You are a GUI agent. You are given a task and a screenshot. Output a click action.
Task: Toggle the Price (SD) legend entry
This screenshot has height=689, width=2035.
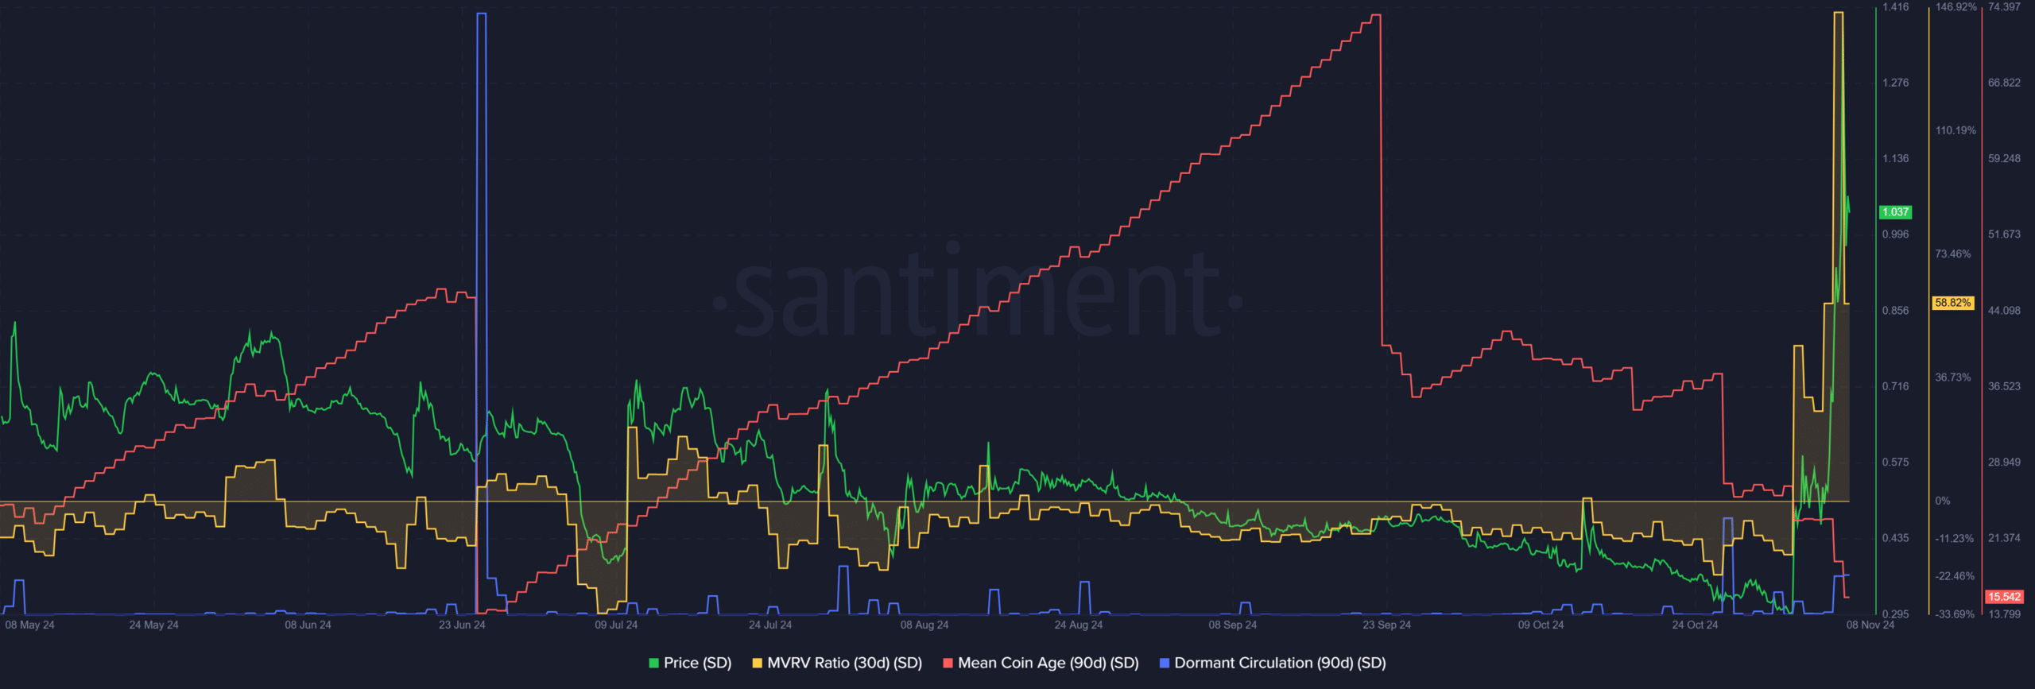click(x=690, y=663)
